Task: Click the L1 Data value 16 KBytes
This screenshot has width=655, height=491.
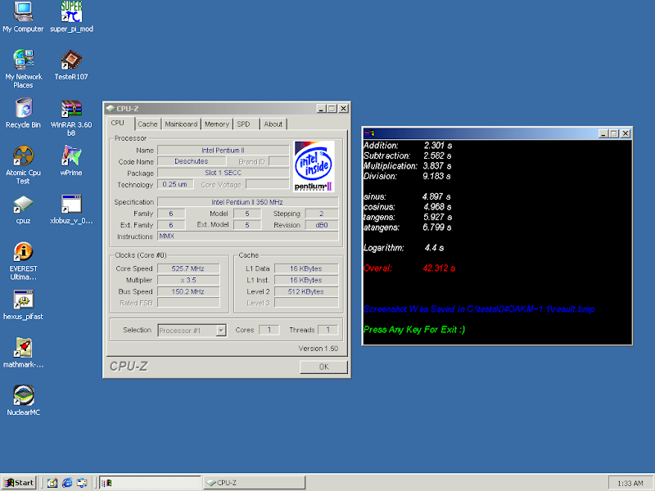Action: [x=305, y=268]
